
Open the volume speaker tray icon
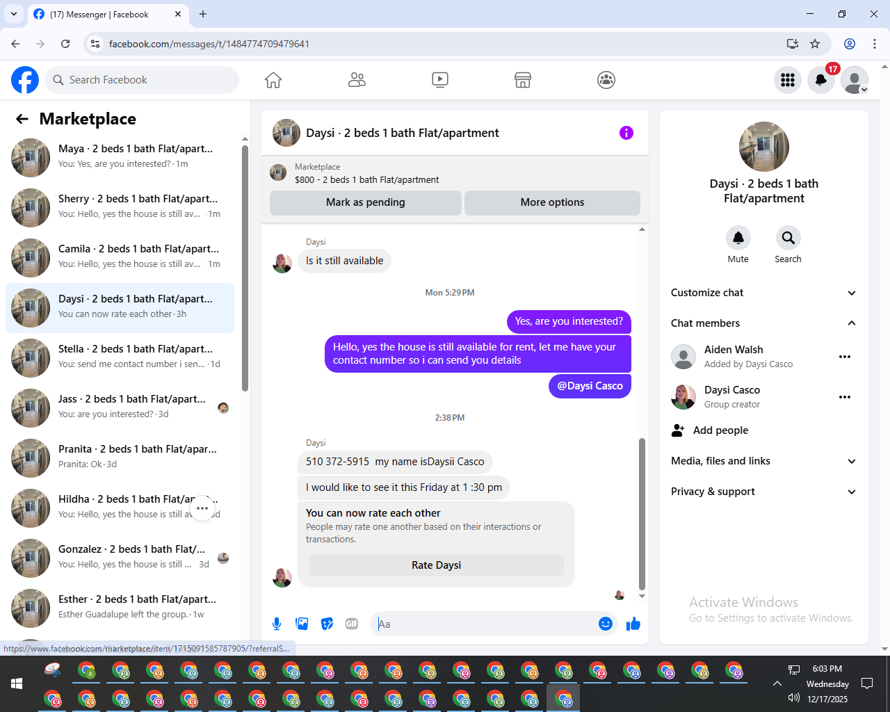(x=793, y=698)
